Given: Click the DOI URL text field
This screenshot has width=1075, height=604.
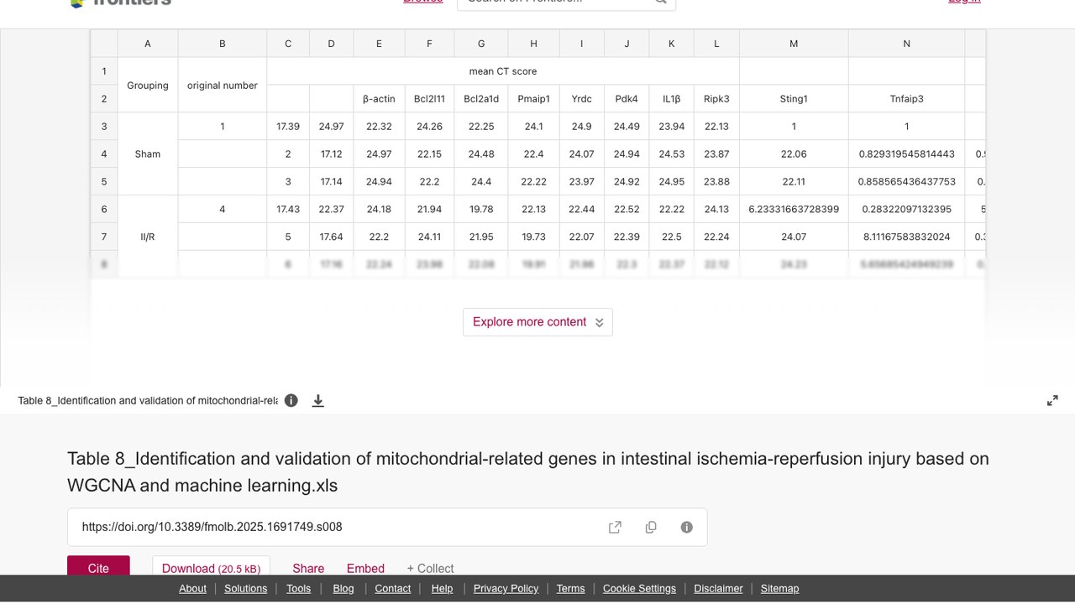Looking at the screenshot, I should point(387,527).
